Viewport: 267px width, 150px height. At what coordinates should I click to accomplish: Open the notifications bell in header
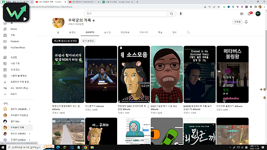[x=249, y=14]
